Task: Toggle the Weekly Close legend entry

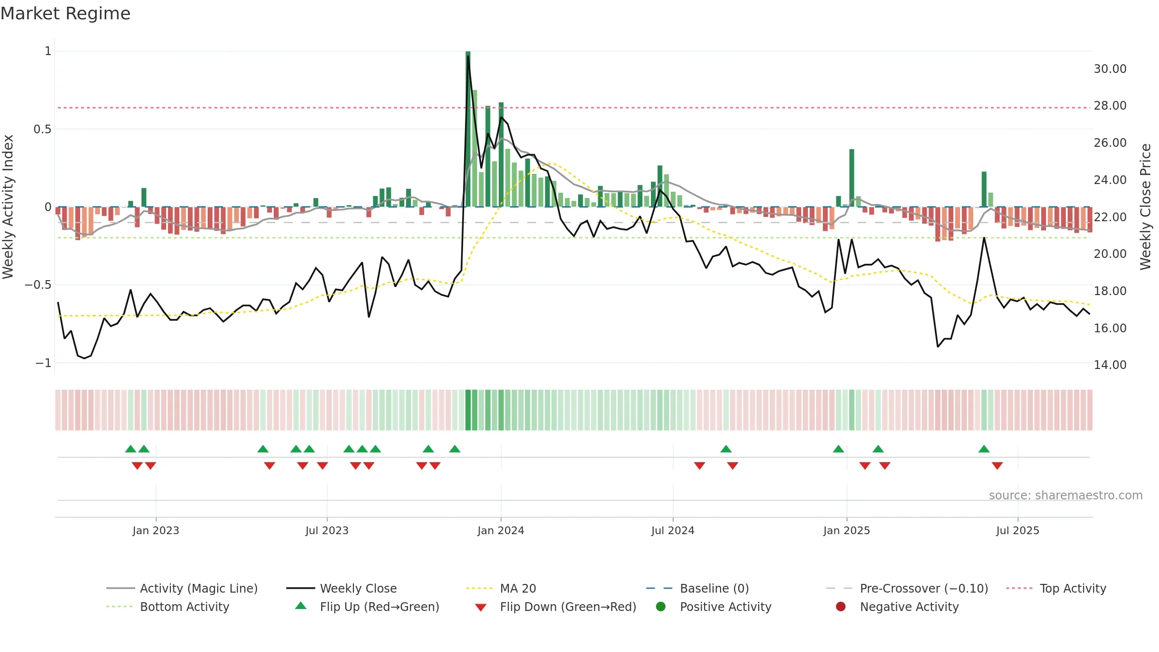Action: [x=341, y=588]
